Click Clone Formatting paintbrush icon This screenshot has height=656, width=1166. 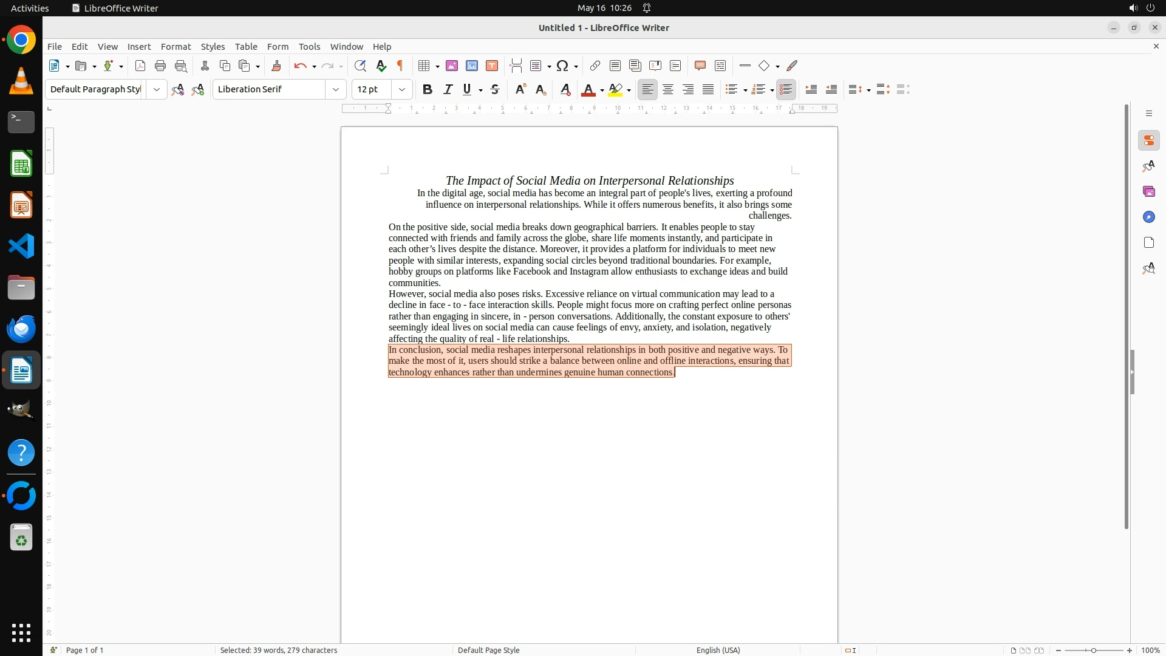point(276,66)
